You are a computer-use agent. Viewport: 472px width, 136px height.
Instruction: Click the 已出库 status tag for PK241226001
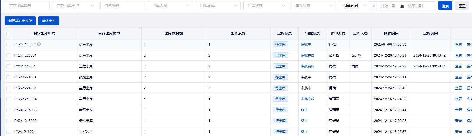(280, 55)
